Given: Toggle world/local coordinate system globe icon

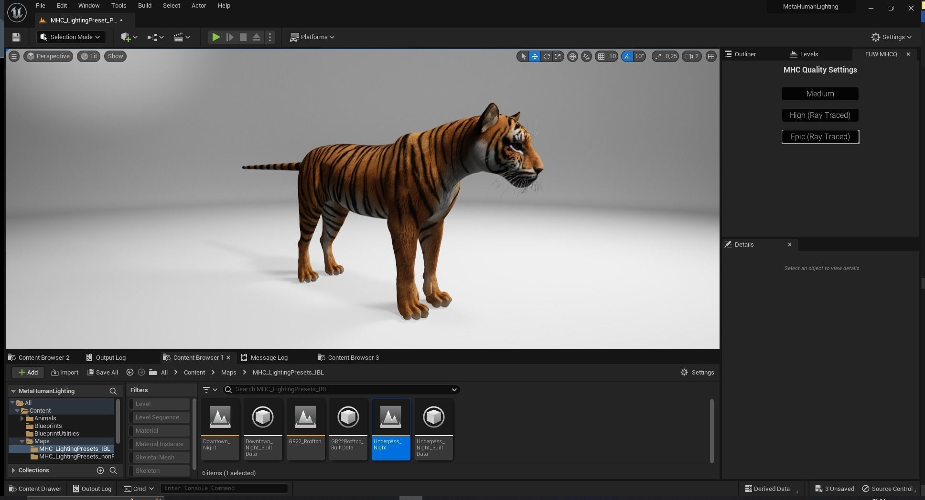Looking at the screenshot, I should (x=572, y=56).
